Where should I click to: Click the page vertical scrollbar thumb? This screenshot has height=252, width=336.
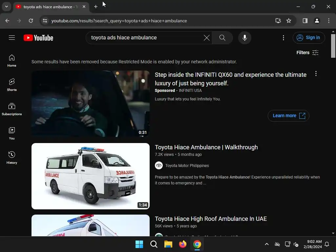tap(333, 46)
